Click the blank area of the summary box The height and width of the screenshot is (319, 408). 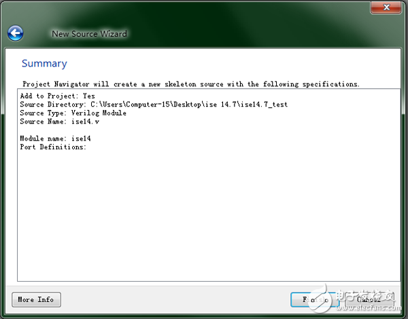(204, 217)
